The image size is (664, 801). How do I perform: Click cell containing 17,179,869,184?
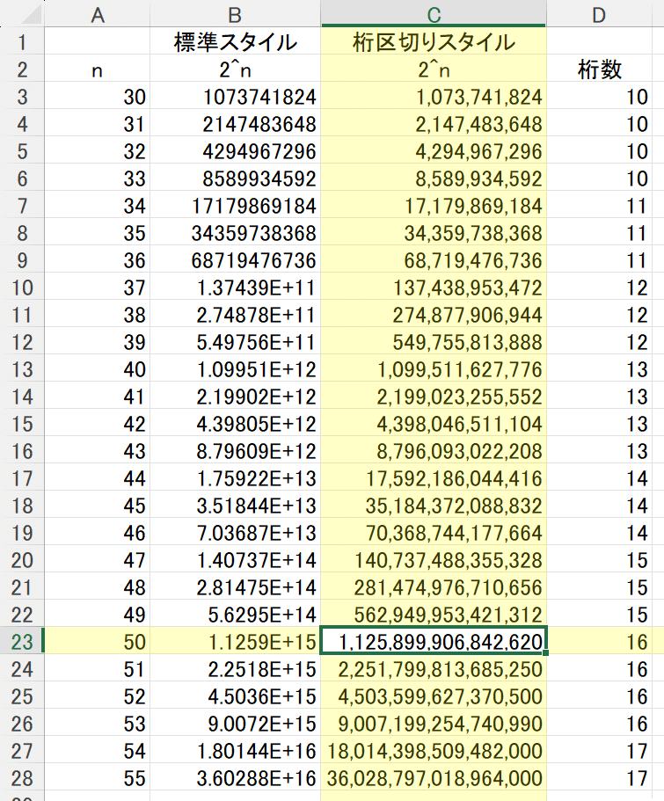point(434,206)
